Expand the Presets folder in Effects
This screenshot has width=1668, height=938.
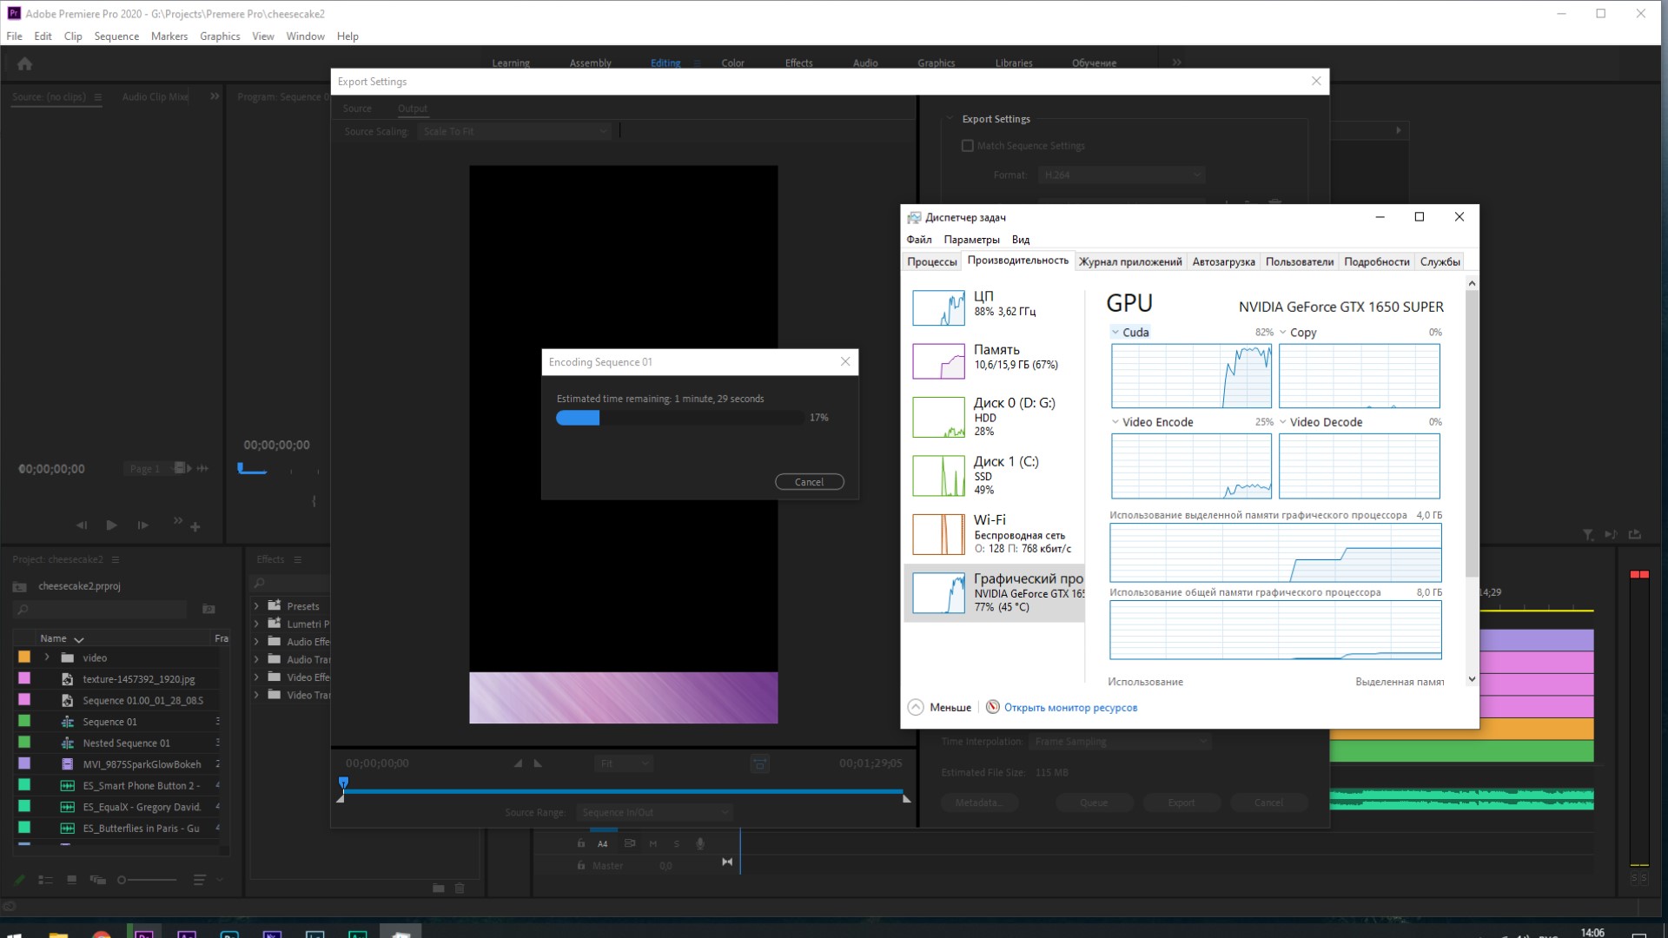coord(256,606)
